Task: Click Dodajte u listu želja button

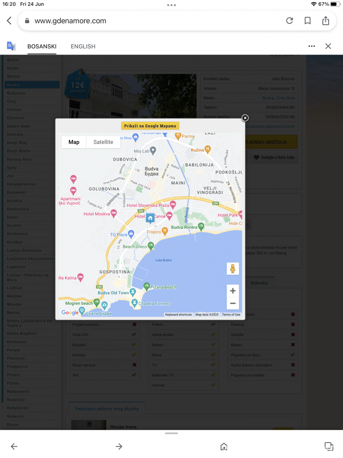Action: (274, 157)
